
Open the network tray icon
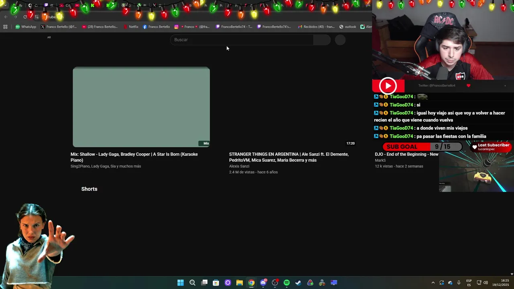click(x=479, y=283)
